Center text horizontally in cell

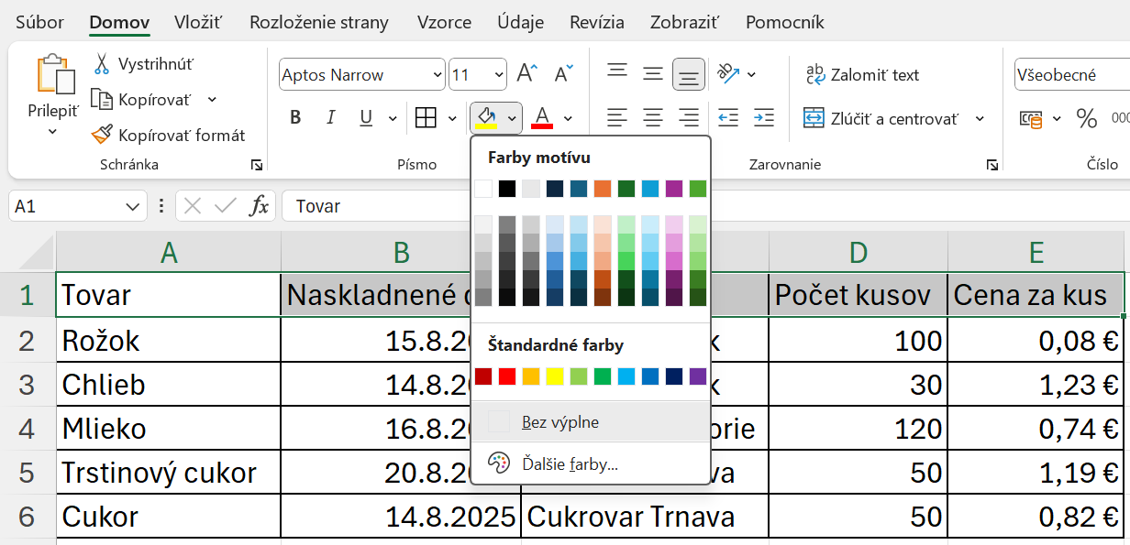653,118
